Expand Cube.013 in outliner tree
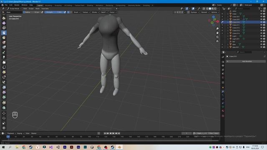267x150 pixels. pos(228,30)
